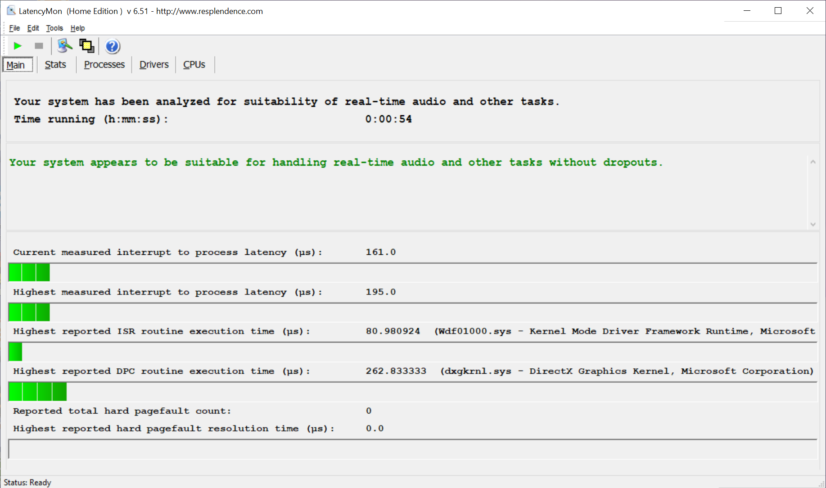The height and width of the screenshot is (488, 826).
Task: Minimize the LatencyMon window
Action: [747, 11]
